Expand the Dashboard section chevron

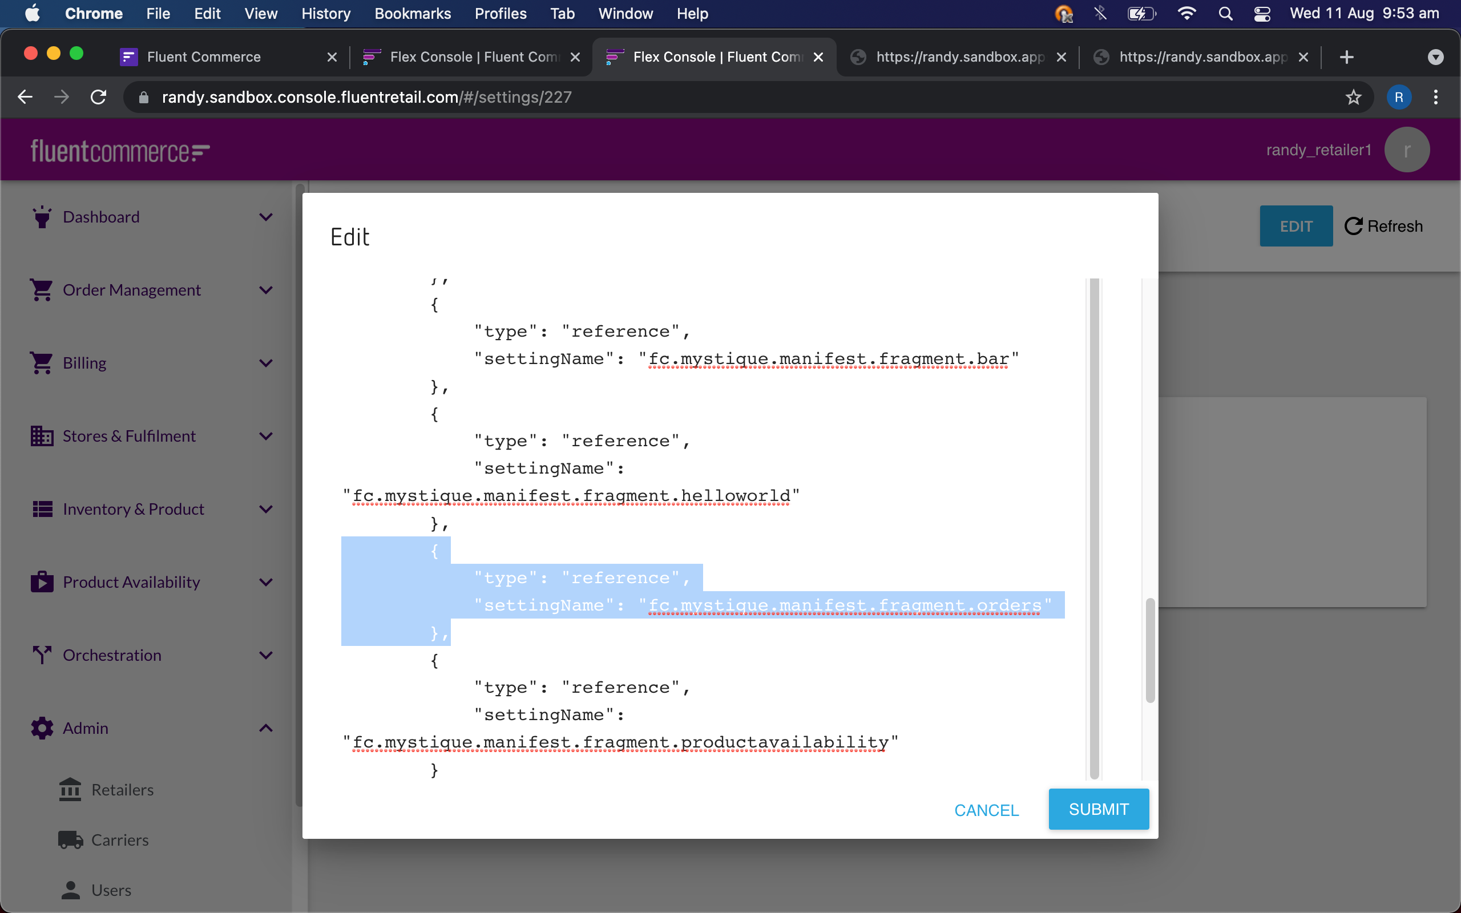pos(265,217)
